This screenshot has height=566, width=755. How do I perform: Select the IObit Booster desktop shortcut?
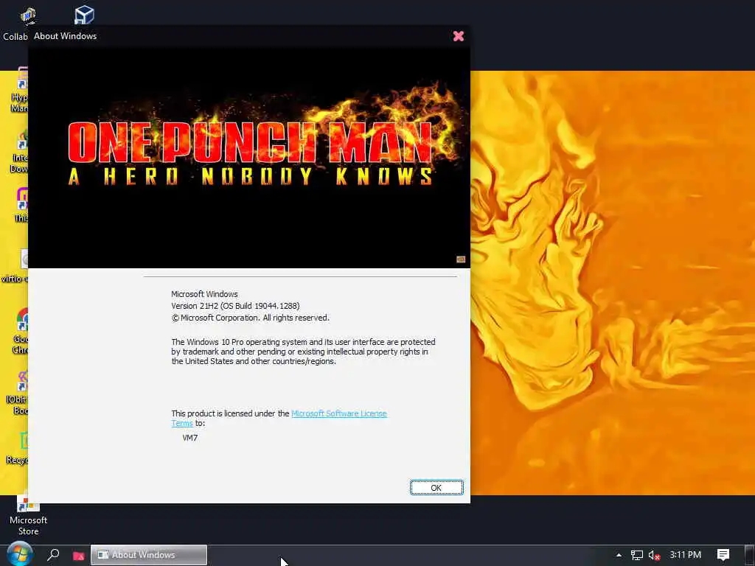tap(19, 392)
